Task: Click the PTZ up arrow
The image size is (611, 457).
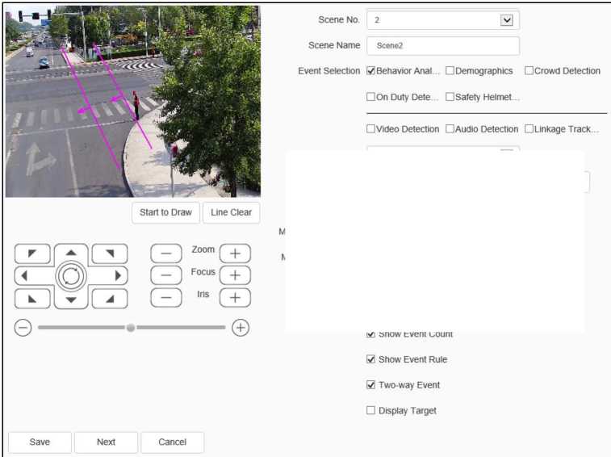Action: pyautogui.click(x=71, y=253)
